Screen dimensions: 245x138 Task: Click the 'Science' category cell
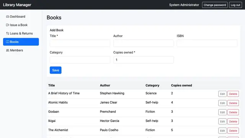(x=151, y=93)
